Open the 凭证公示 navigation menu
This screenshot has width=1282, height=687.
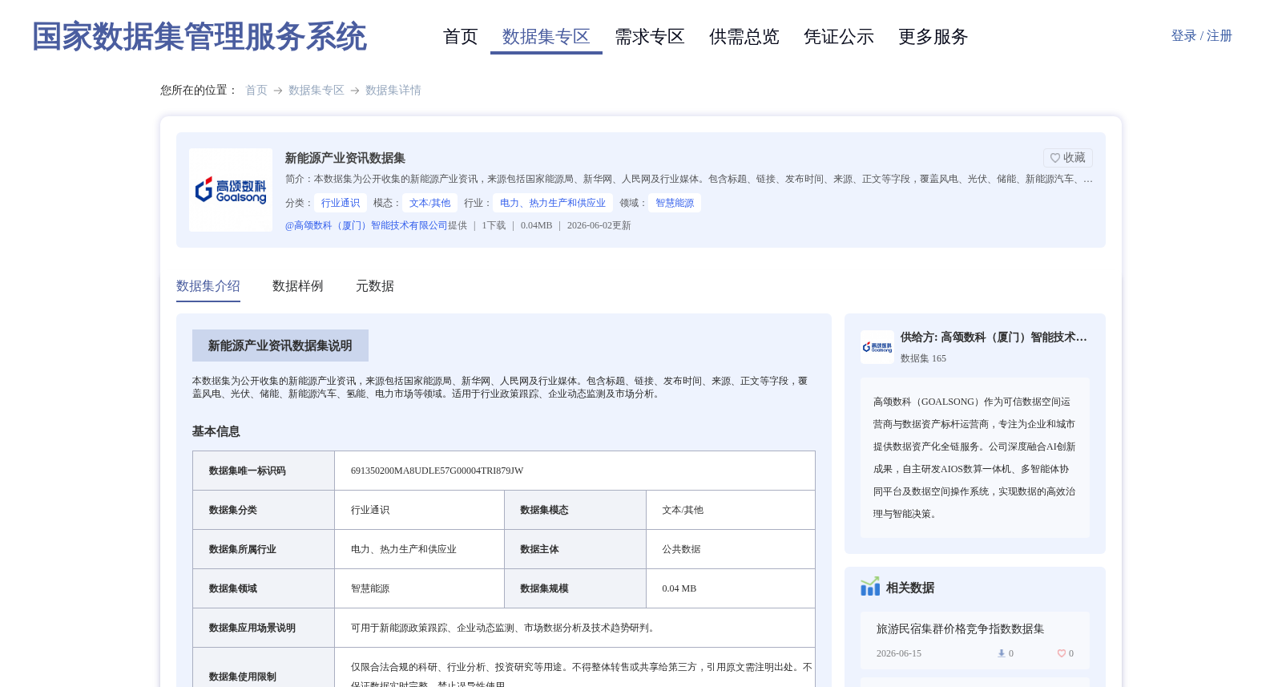[x=839, y=37]
